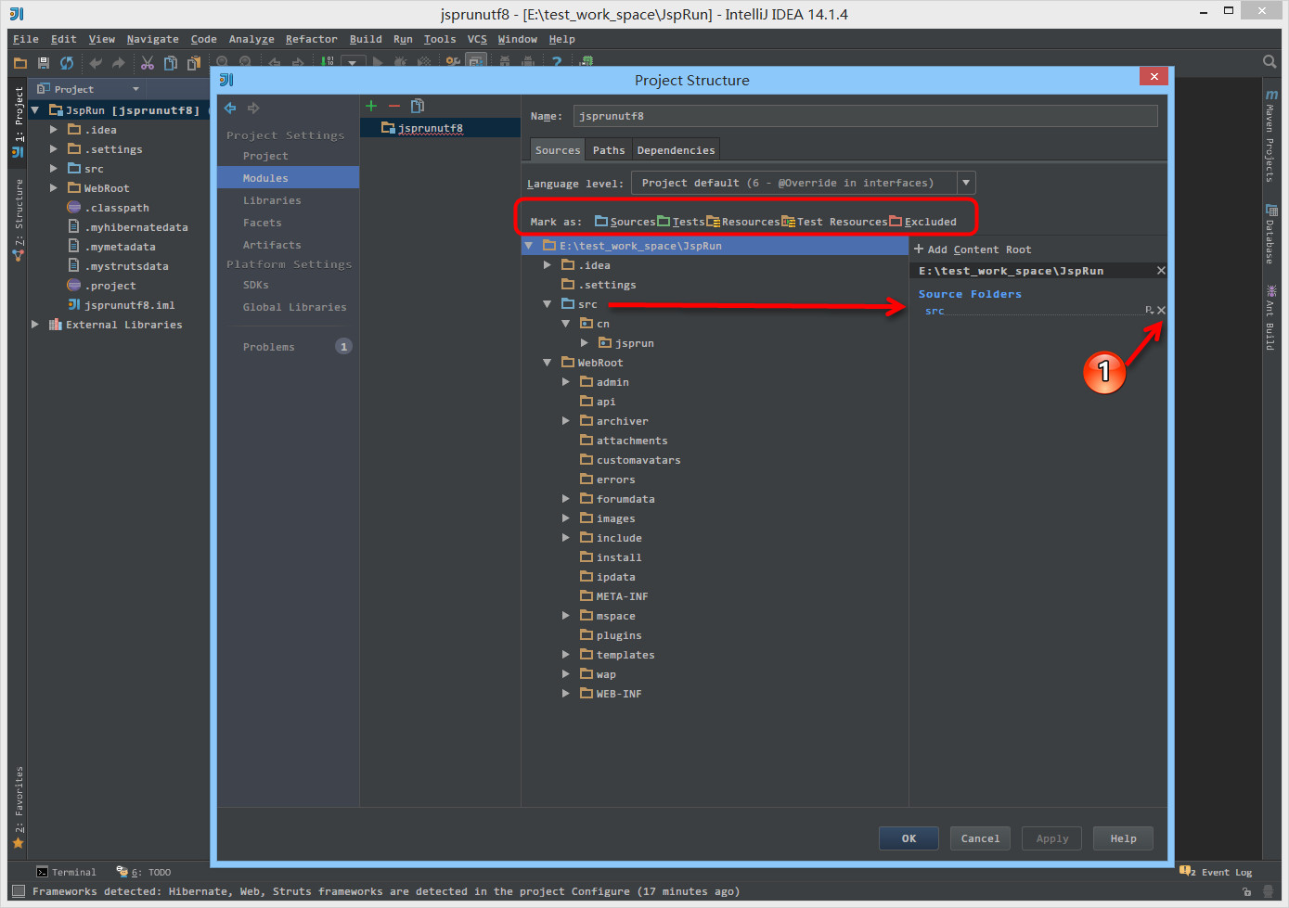Mark folder as Test Resources
This screenshot has height=908, width=1289.
pos(834,222)
